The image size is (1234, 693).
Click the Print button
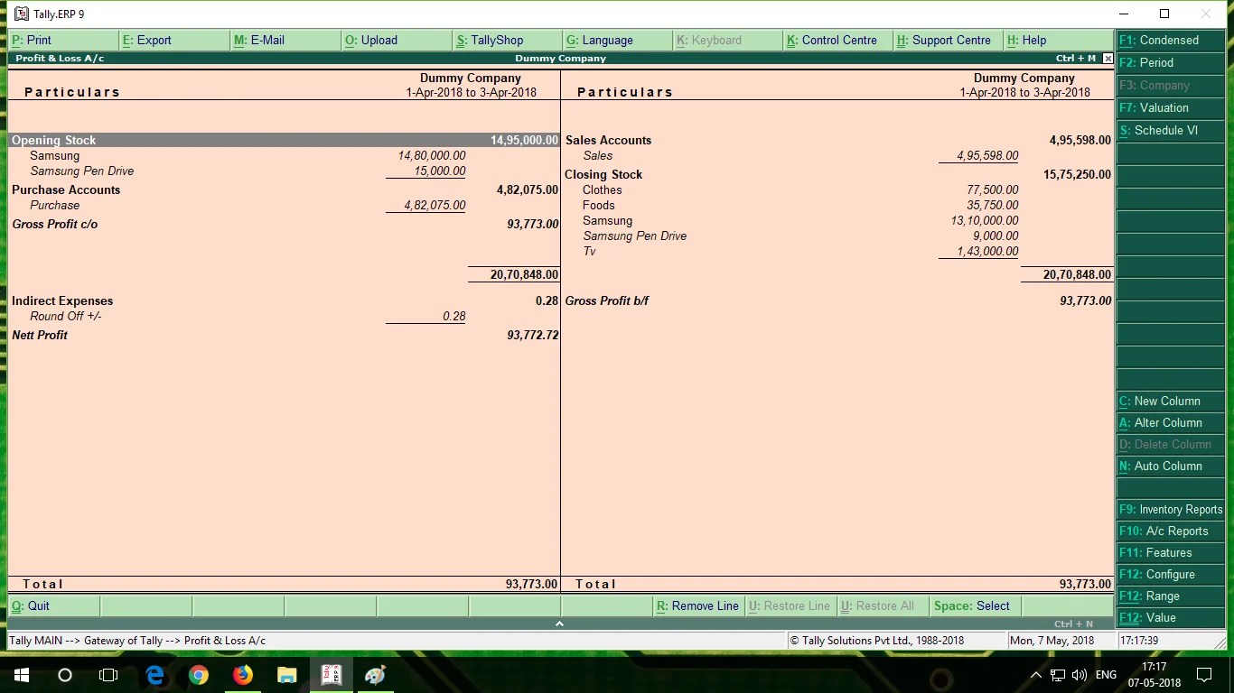[63, 40]
